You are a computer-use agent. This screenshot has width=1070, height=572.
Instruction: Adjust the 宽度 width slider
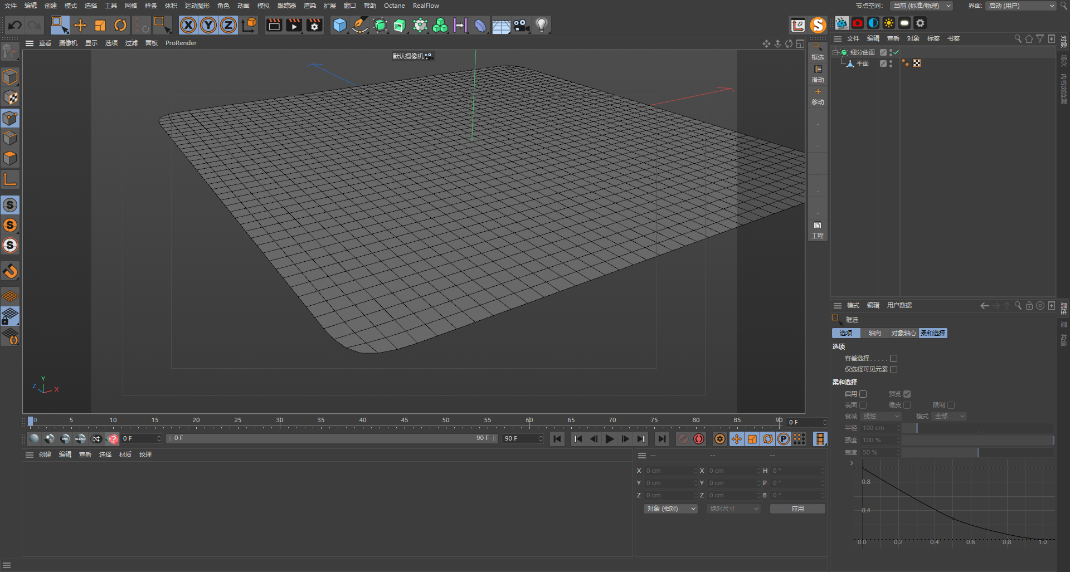(977, 452)
